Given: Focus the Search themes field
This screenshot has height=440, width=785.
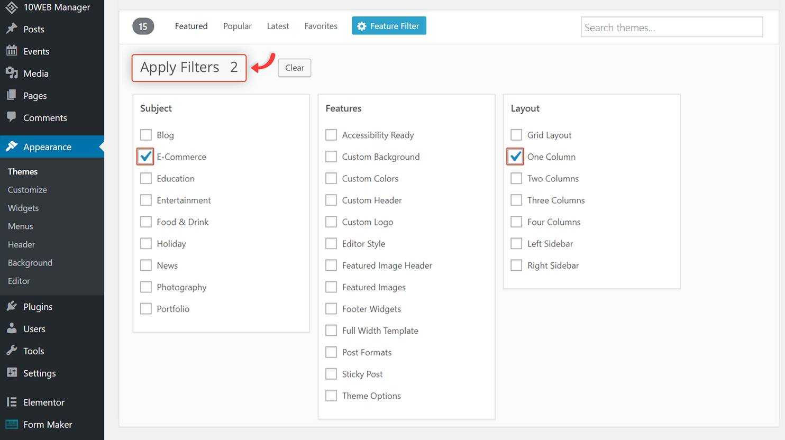Looking at the screenshot, I should point(672,27).
